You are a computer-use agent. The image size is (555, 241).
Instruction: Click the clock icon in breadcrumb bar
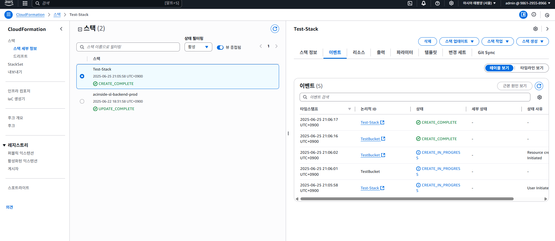(x=547, y=15)
